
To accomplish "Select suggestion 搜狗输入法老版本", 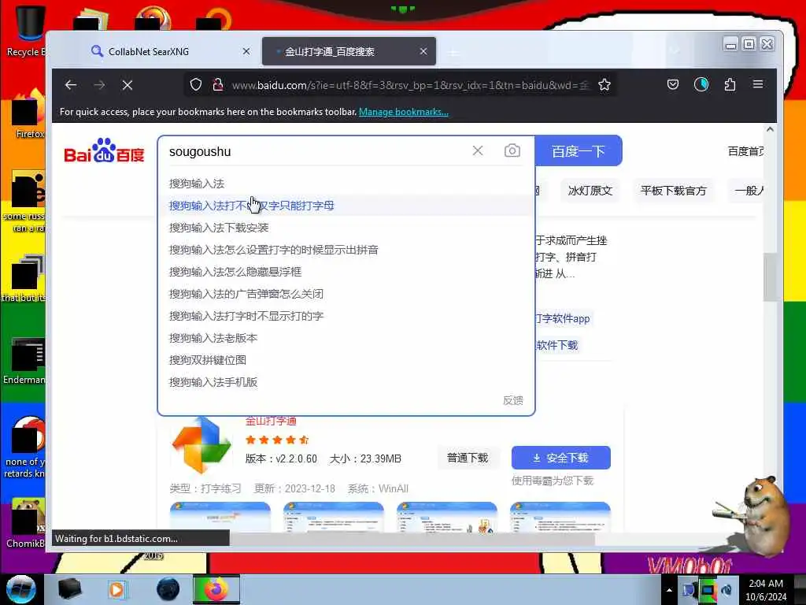I will click(346, 339).
